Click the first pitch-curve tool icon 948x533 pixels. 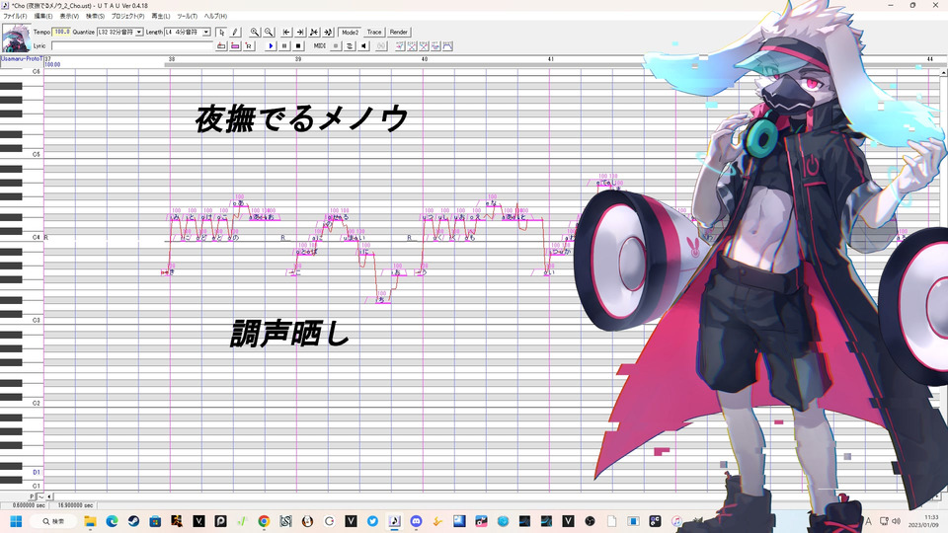tap(400, 46)
